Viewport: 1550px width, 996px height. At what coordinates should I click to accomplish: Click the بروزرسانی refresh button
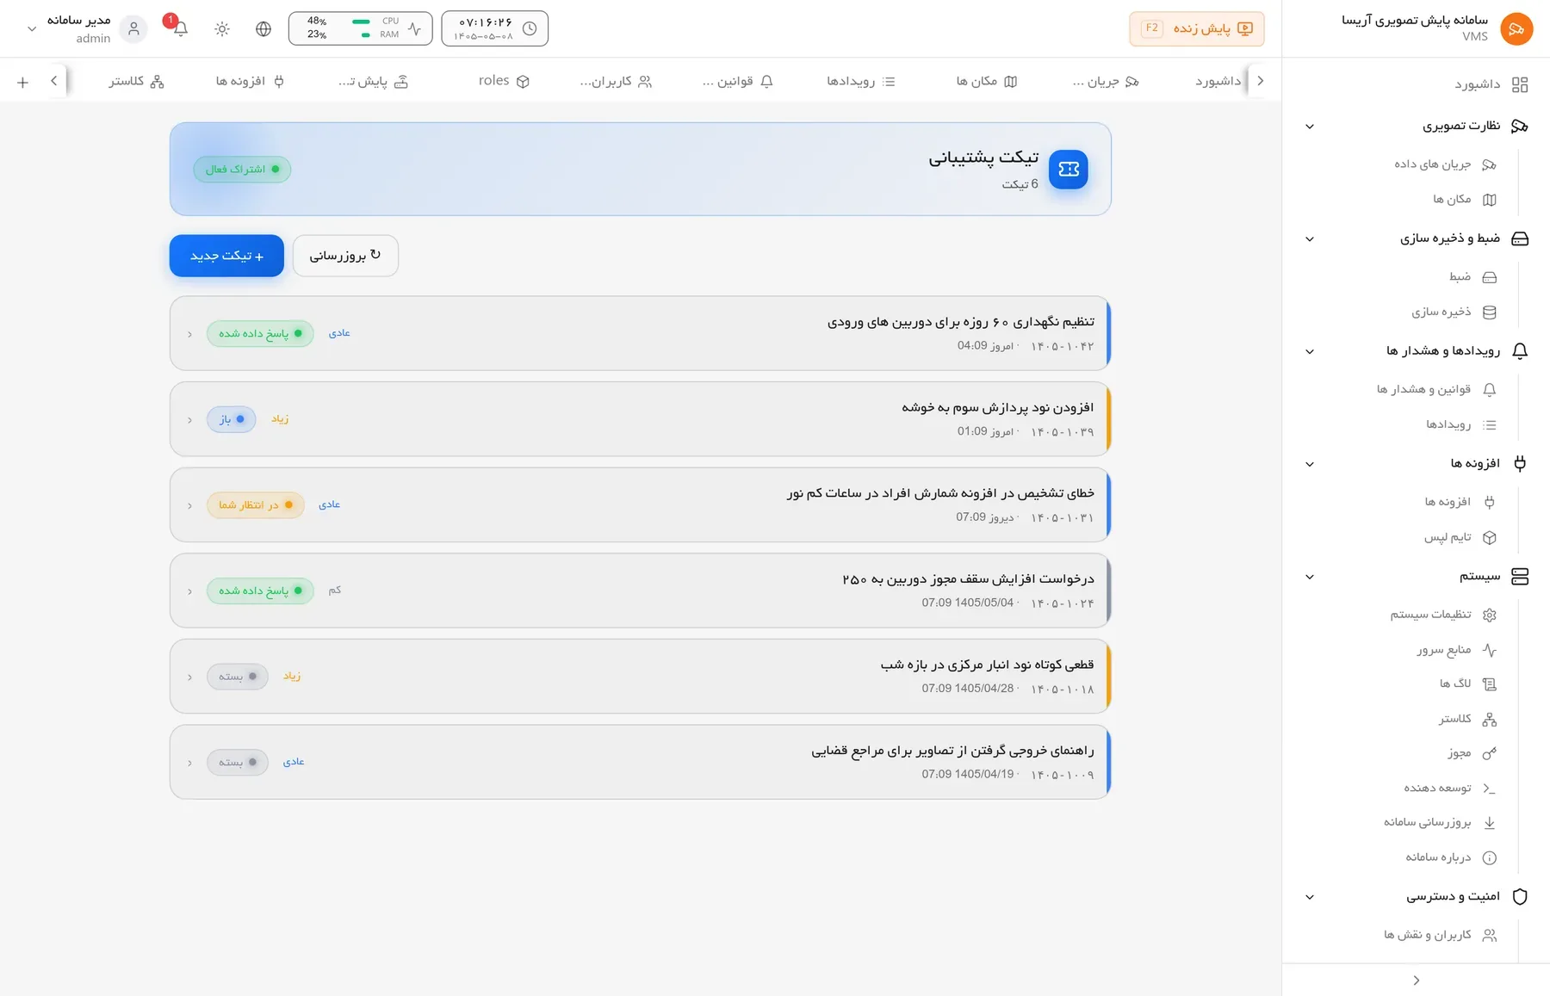(x=345, y=256)
